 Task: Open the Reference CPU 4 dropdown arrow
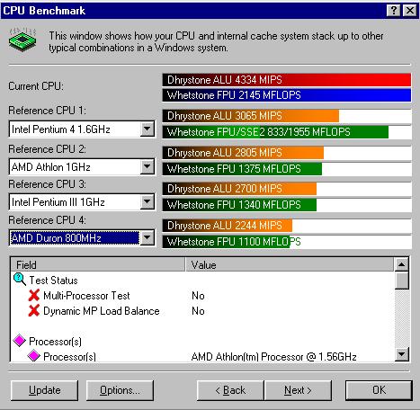pos(147,238)
